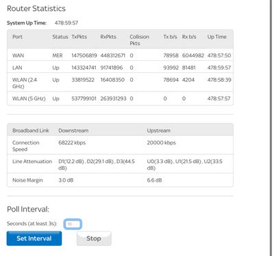Click the Router Statistics heading
The width and height of the screenshot is (274, 256).
tap(36, 8)
